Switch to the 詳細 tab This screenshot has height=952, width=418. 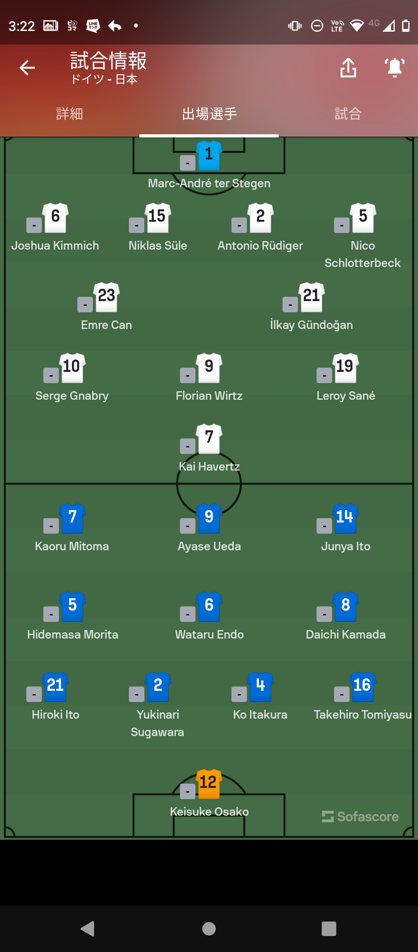(70, 114)
